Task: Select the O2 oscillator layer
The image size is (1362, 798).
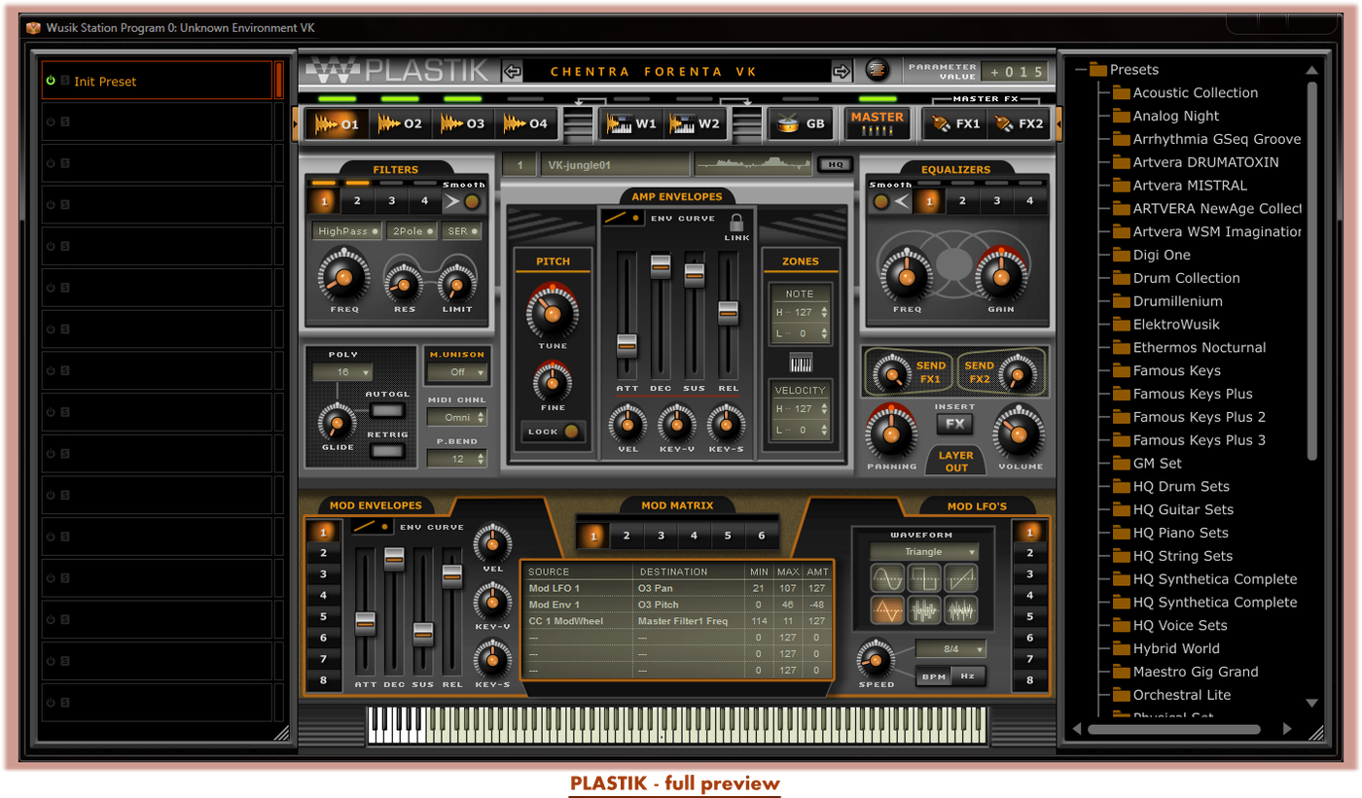Action: click(x=400, y=123)
